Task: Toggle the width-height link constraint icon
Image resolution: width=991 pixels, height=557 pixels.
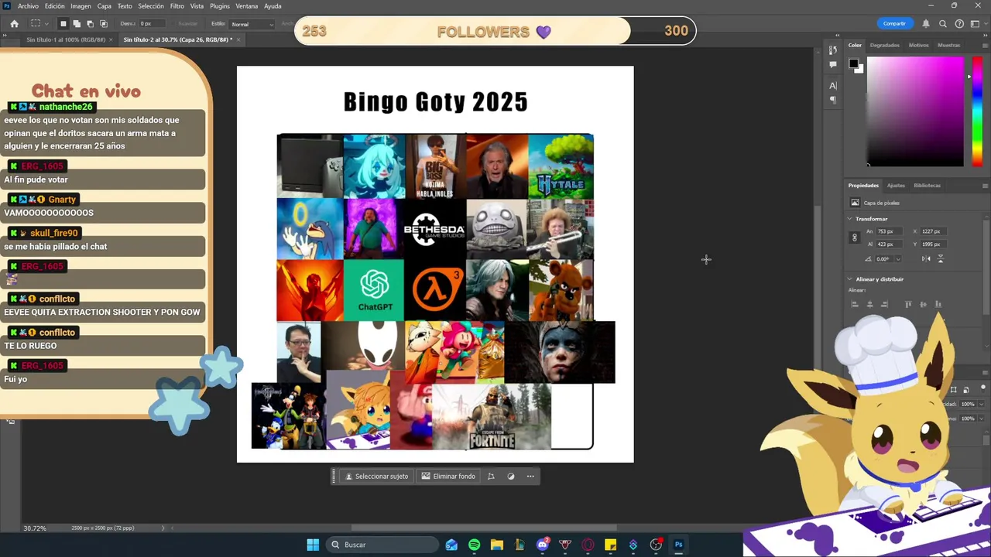Action: pyautogui.click(x=855, y=237)
